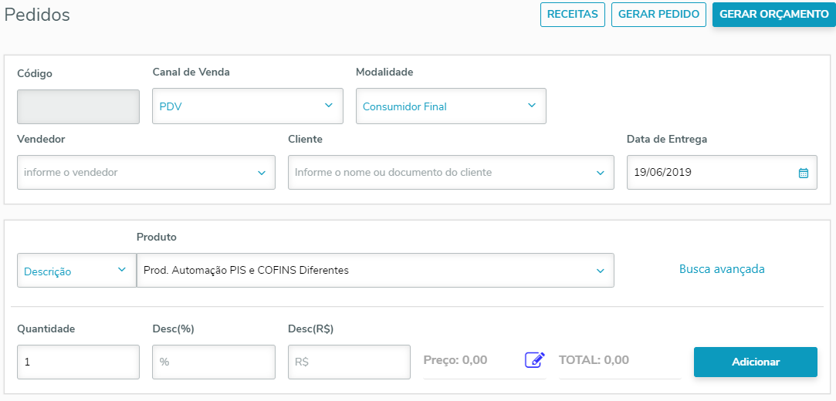Click the Desc(%) percentage field
This screenshot has width=836, height=401.
pos(214,362)
